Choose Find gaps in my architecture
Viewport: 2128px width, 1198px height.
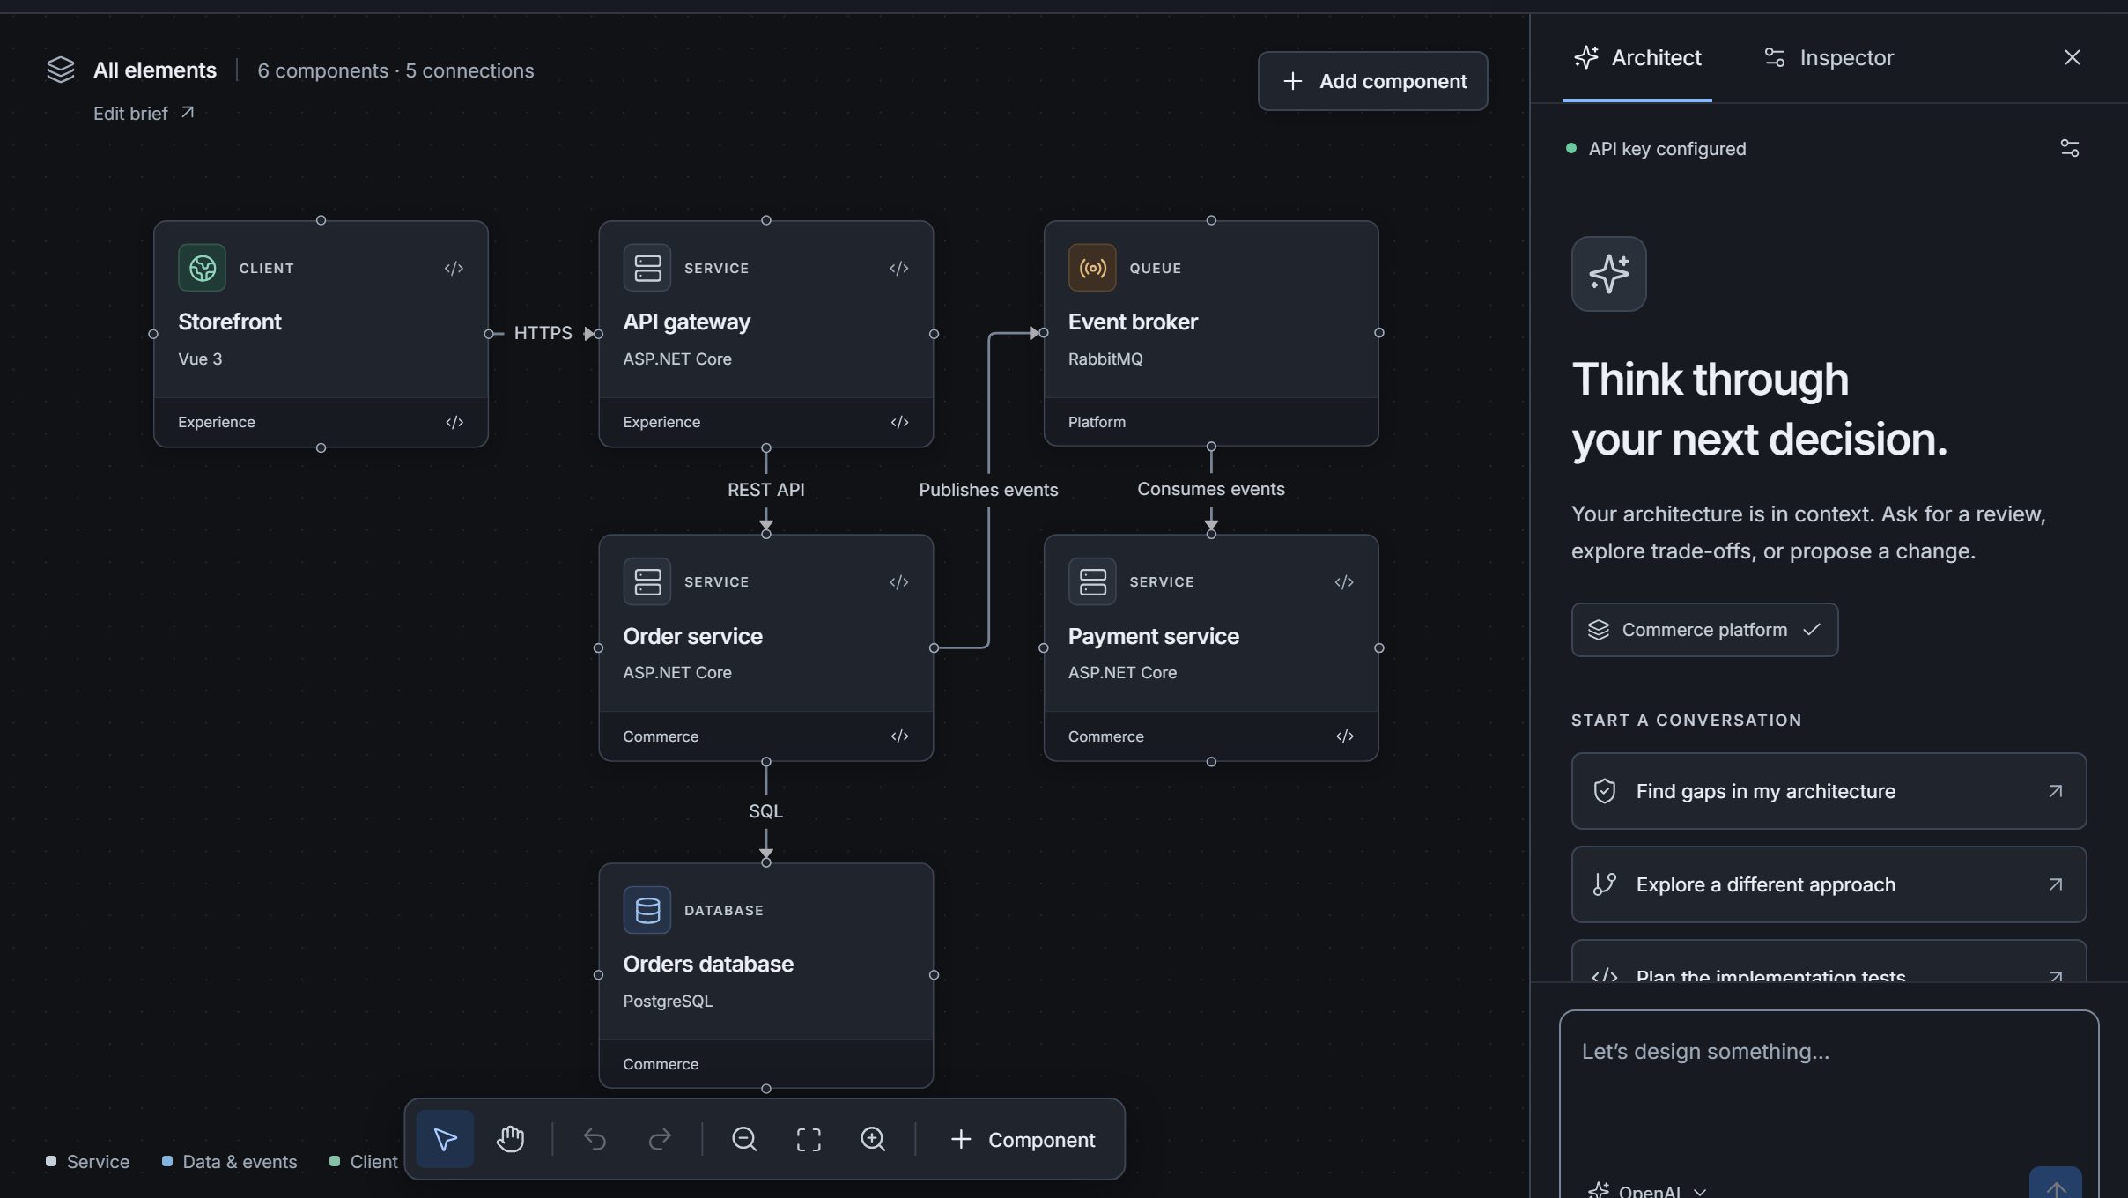click(1829, 791)
